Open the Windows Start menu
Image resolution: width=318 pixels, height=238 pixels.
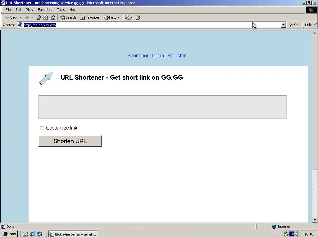(9, 234)
